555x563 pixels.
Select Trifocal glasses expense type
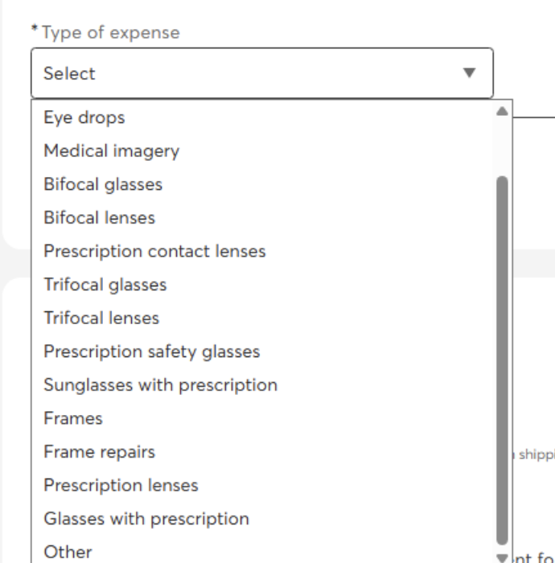click(x=105, y=284)
